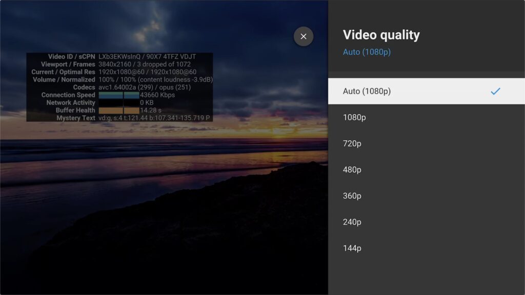Select the Auto (1080p) quality option
525x295 pixels.
(367, 92)
